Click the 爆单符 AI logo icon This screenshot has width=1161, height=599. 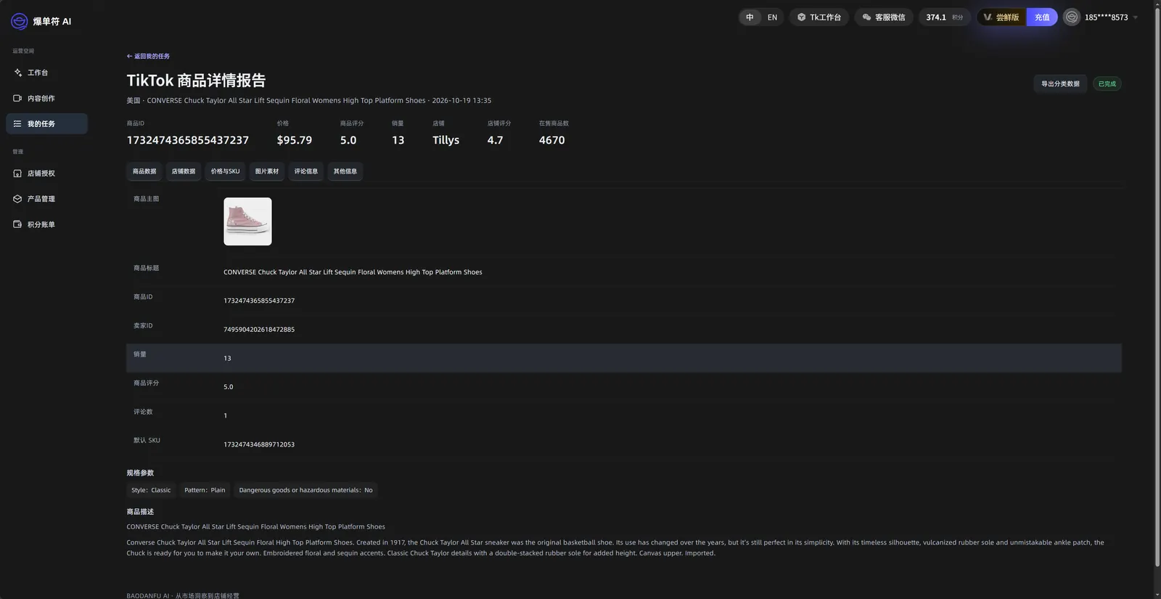[20, 21]
